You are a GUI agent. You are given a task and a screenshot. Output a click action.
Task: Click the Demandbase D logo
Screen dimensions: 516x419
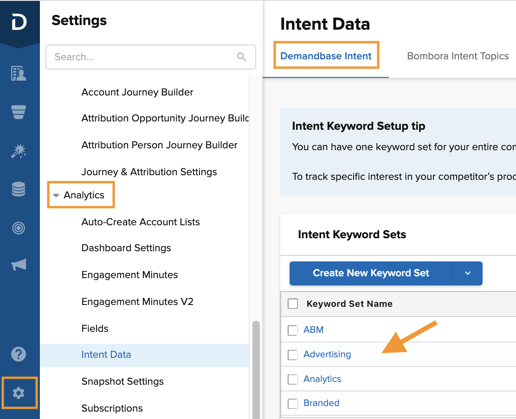pos(19,22)
